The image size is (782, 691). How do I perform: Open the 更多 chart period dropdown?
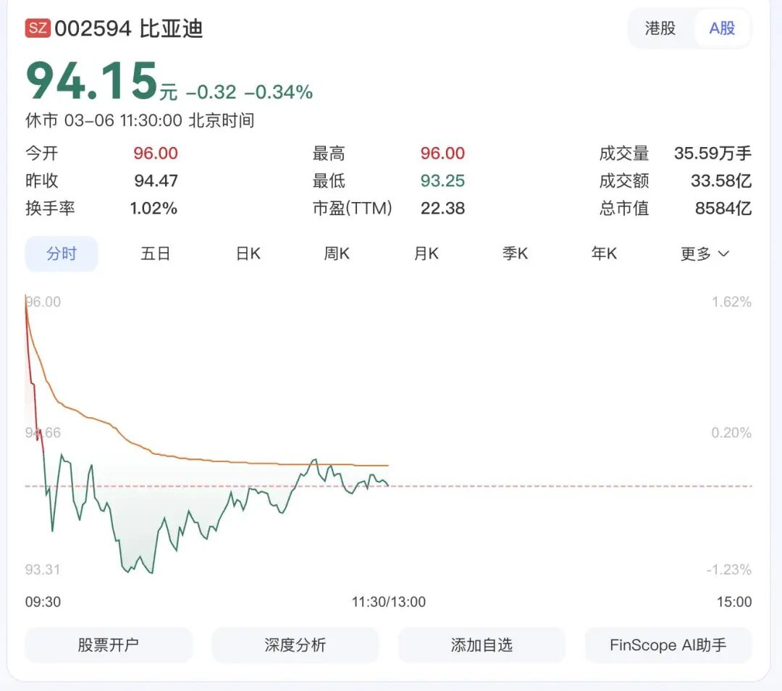[x=705, y=254]
